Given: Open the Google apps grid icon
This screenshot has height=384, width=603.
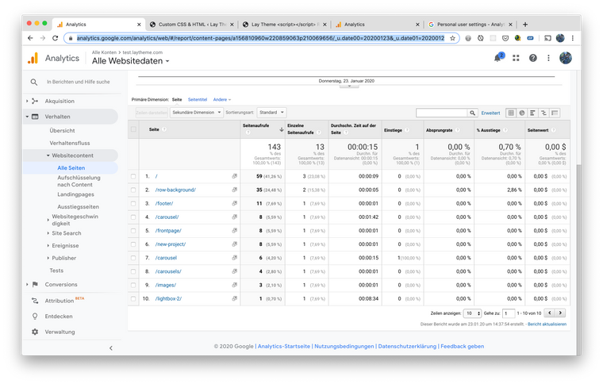Looking at the screenshot, I should pos(517,58).
